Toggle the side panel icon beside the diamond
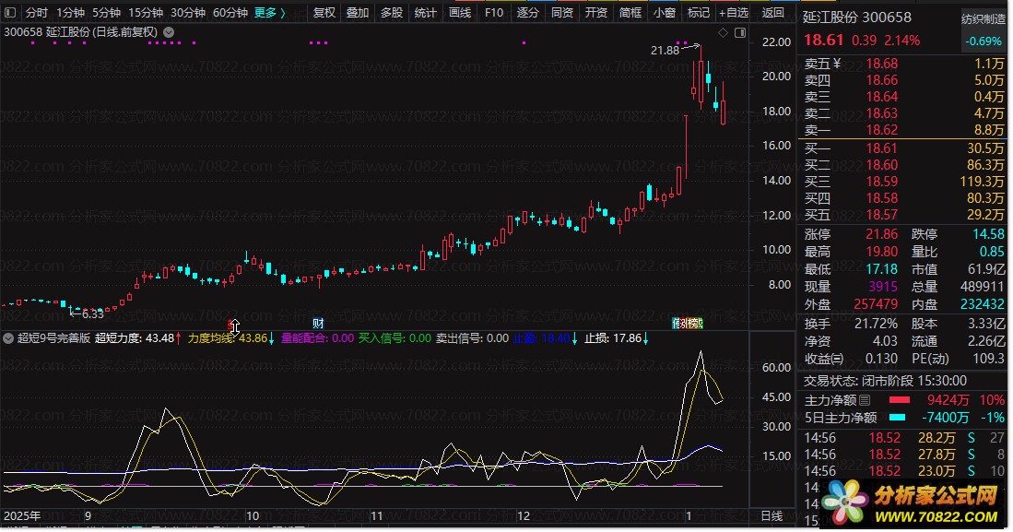Screen dimensions: 1013x532 pos(738,33)
